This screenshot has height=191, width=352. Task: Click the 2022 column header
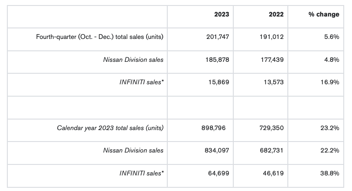coord(276,14)
